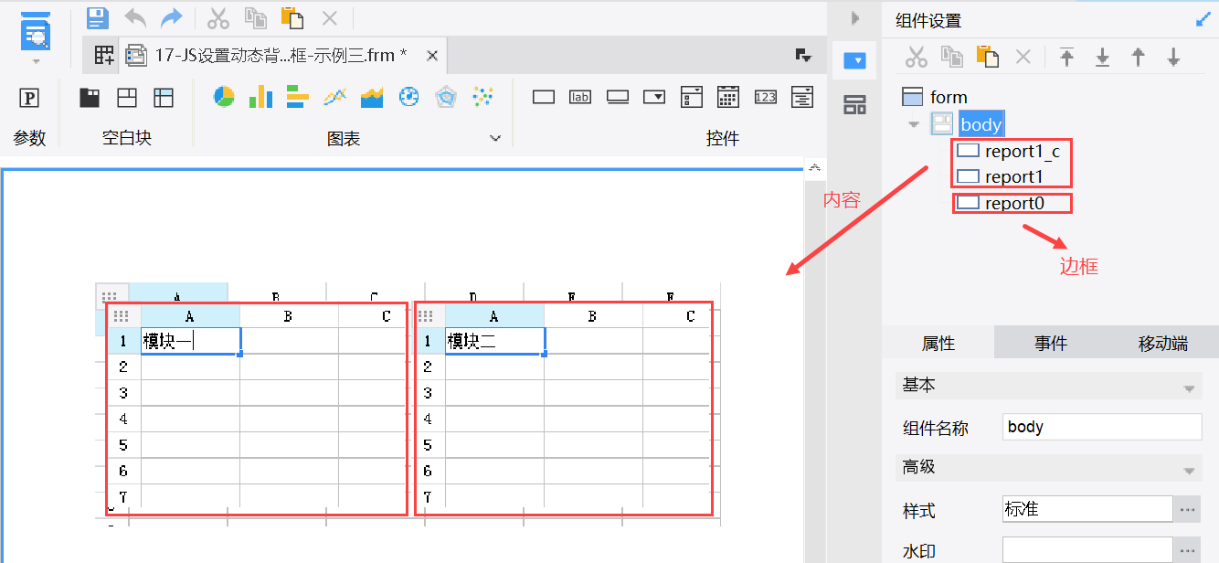
Task: Insert a parameter panel with the P icon
Action: 29,98
